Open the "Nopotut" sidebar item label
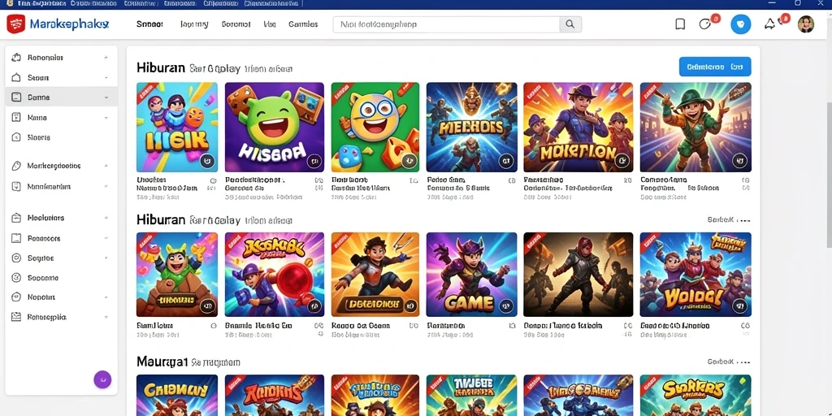832x416 pixels. (41, 297)
